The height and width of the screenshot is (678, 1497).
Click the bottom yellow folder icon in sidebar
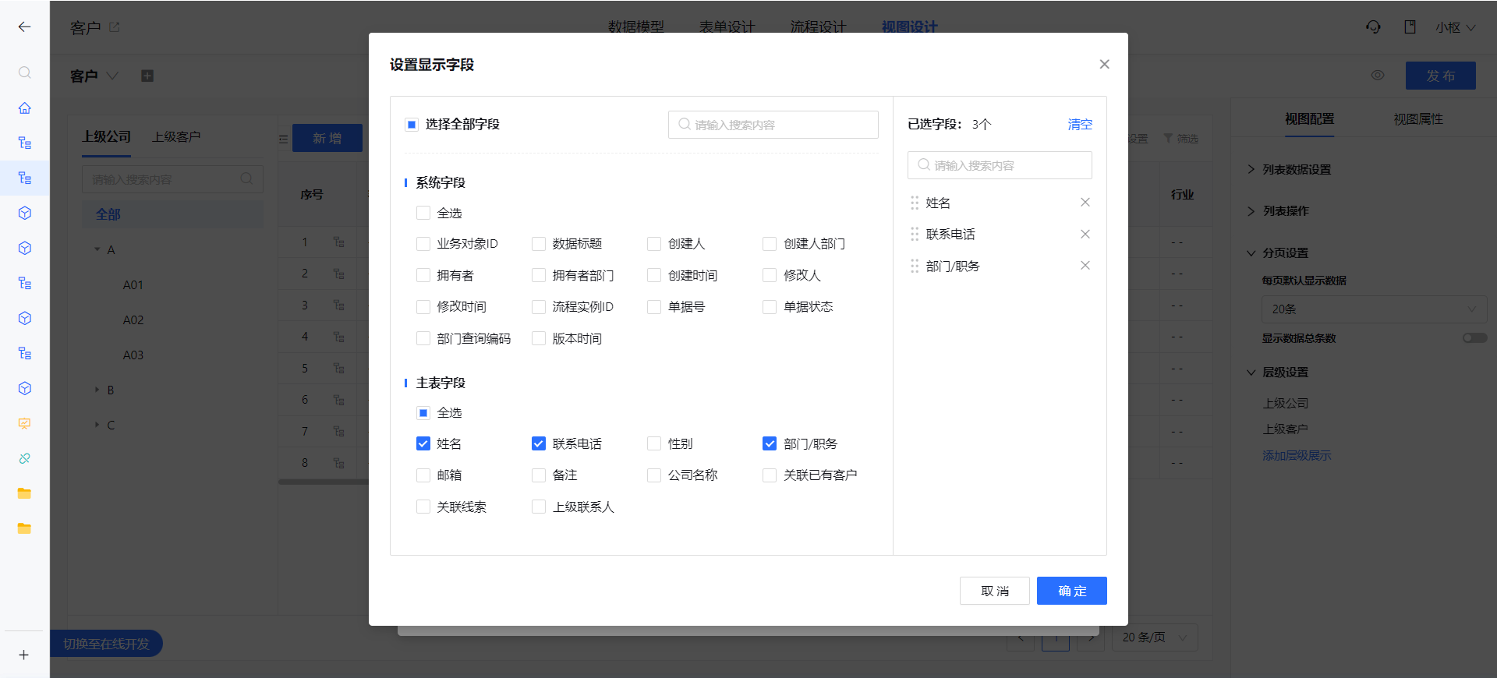[x=24, y=528]
